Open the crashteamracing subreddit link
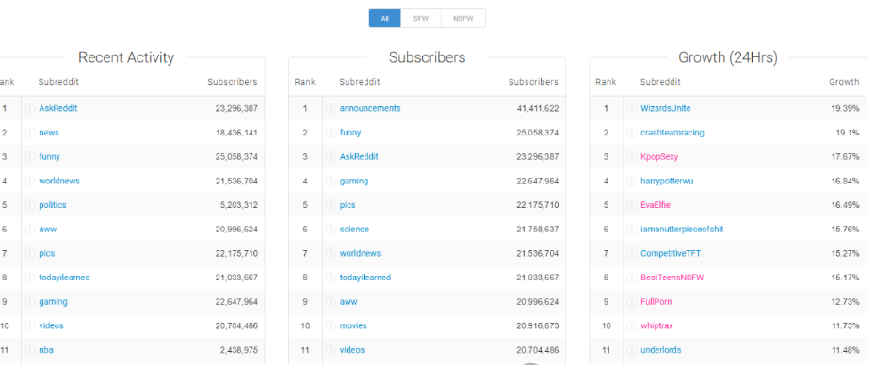The image size is (875, 365). pyautogui.click(x=672, y=133)
